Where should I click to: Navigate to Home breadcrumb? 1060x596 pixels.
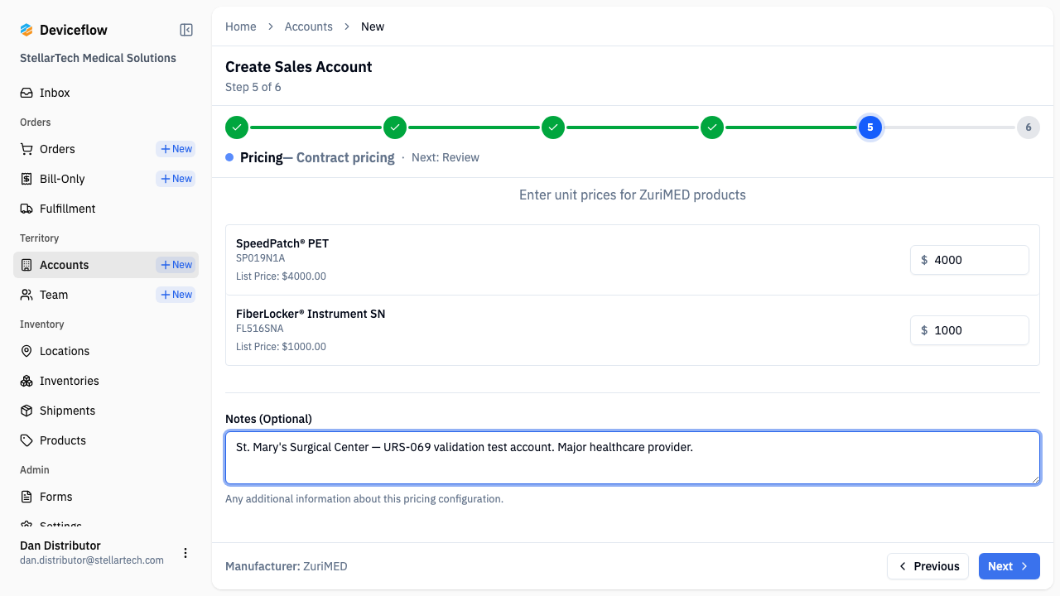pyautogui.click(x=241, y=26)
